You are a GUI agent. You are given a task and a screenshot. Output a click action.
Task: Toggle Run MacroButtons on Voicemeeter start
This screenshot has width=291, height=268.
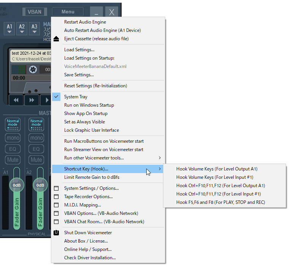pyautogui.click(x=108, y=141)
